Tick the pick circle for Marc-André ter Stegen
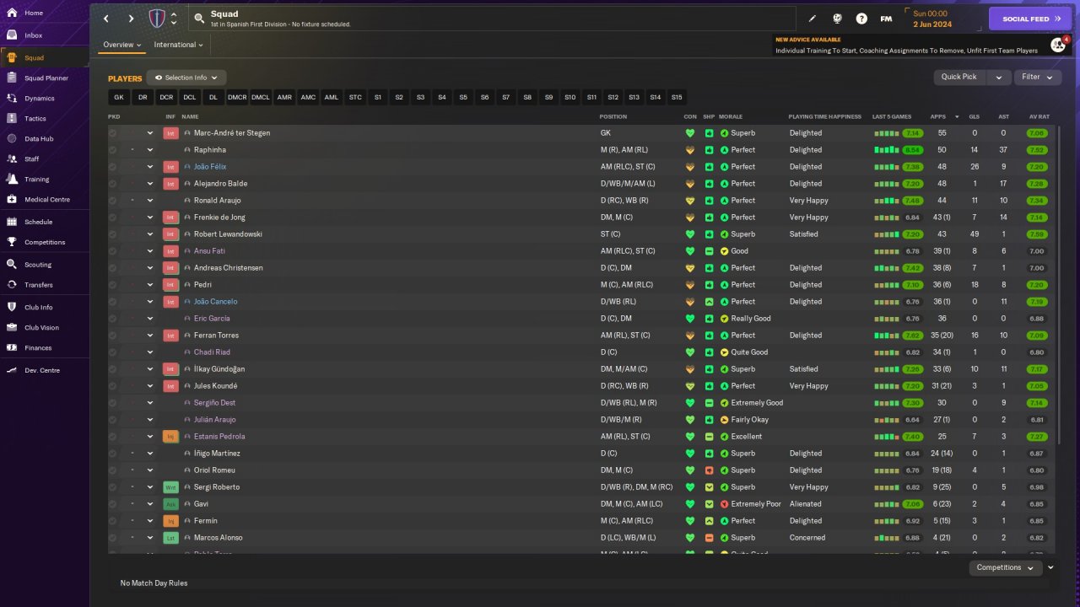The height and width of the screenshot is (607, 1080). (x=113, y=133)
